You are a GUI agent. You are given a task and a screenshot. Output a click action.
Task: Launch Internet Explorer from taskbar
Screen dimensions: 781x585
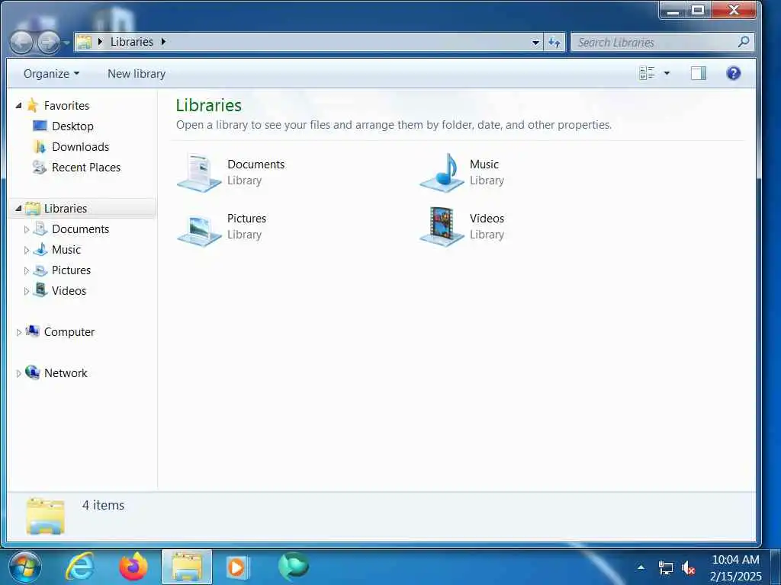pyautogui.click(x=81, y=567)
